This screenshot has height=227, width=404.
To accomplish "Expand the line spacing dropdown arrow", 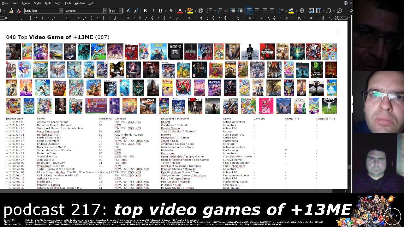I will click(286, 11).
